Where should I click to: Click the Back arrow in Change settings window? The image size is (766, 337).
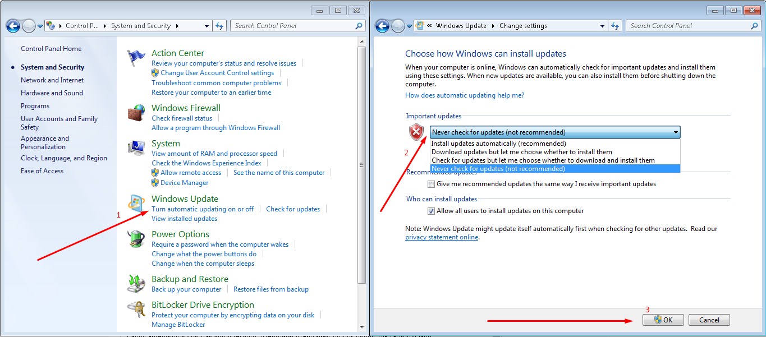point(382,26)
